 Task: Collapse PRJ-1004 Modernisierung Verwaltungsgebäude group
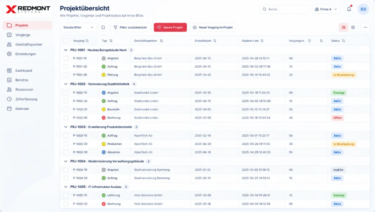[x=65, y=161]
